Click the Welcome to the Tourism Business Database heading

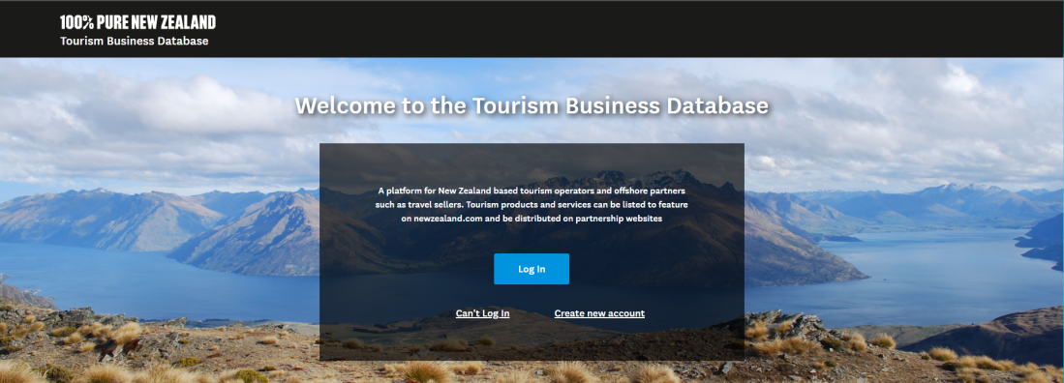coord(532,105)
